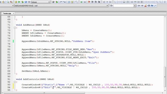Click the "Help" string on line 86
This screenshot has height=94, width=167.
(x=72, y=66)
